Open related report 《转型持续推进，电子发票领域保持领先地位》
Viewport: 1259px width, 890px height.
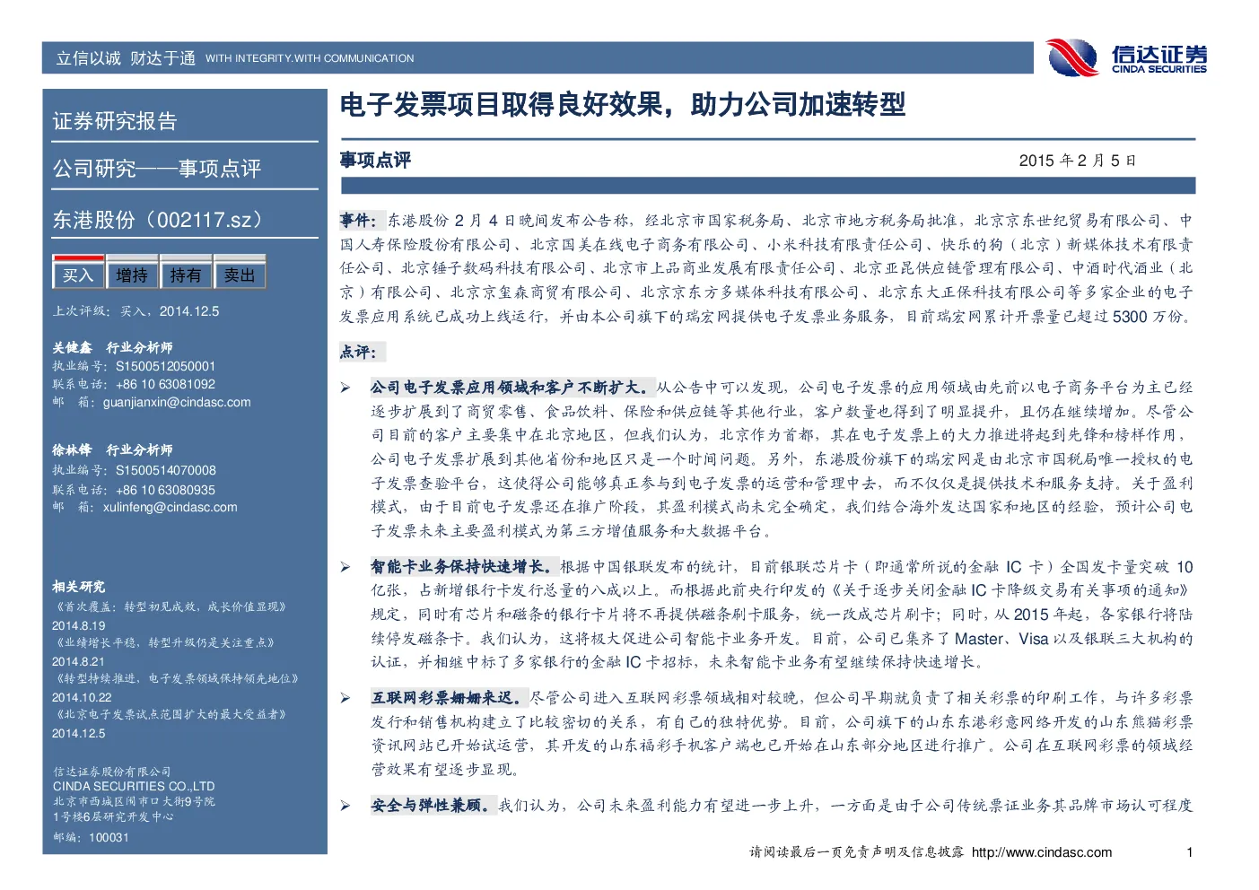(176, 679)
